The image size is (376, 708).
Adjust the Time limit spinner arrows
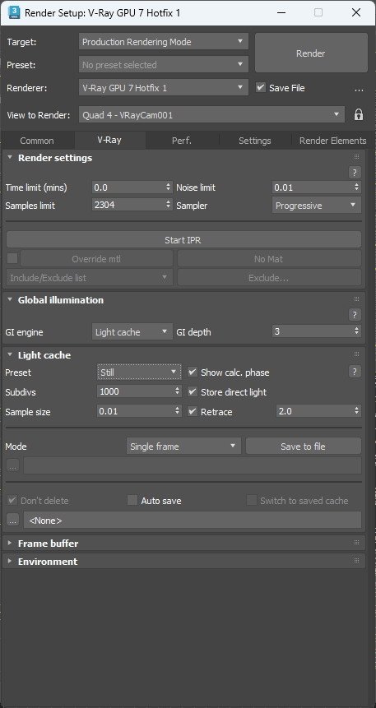pos(169,187)
